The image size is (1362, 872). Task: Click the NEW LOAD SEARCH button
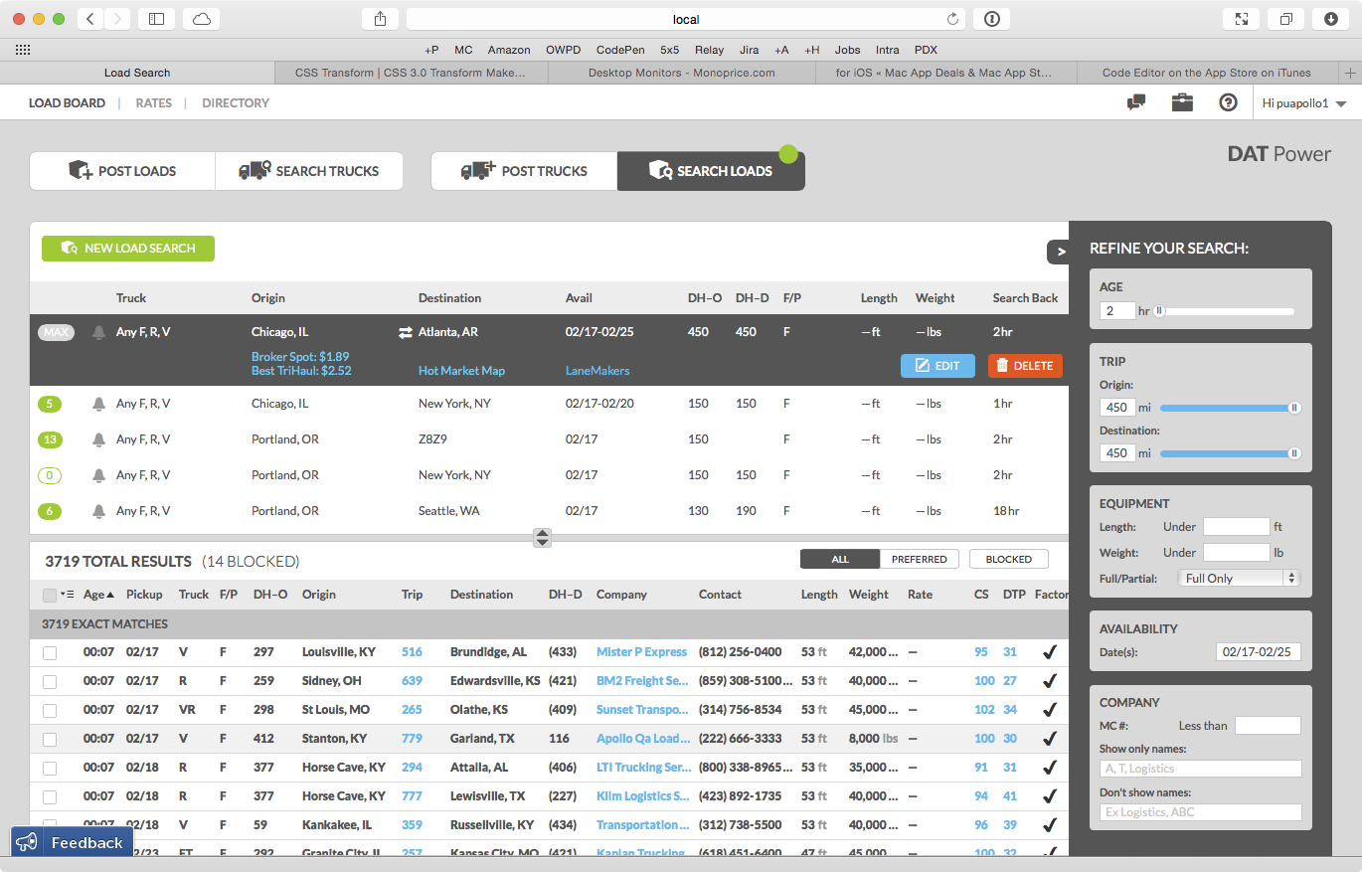128,248
